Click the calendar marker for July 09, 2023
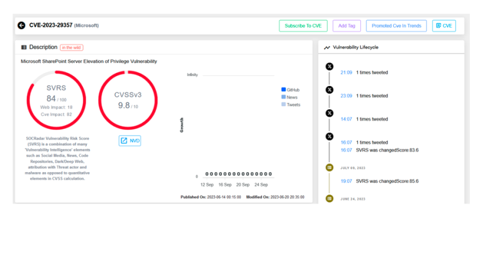 [x=330, y=168]
